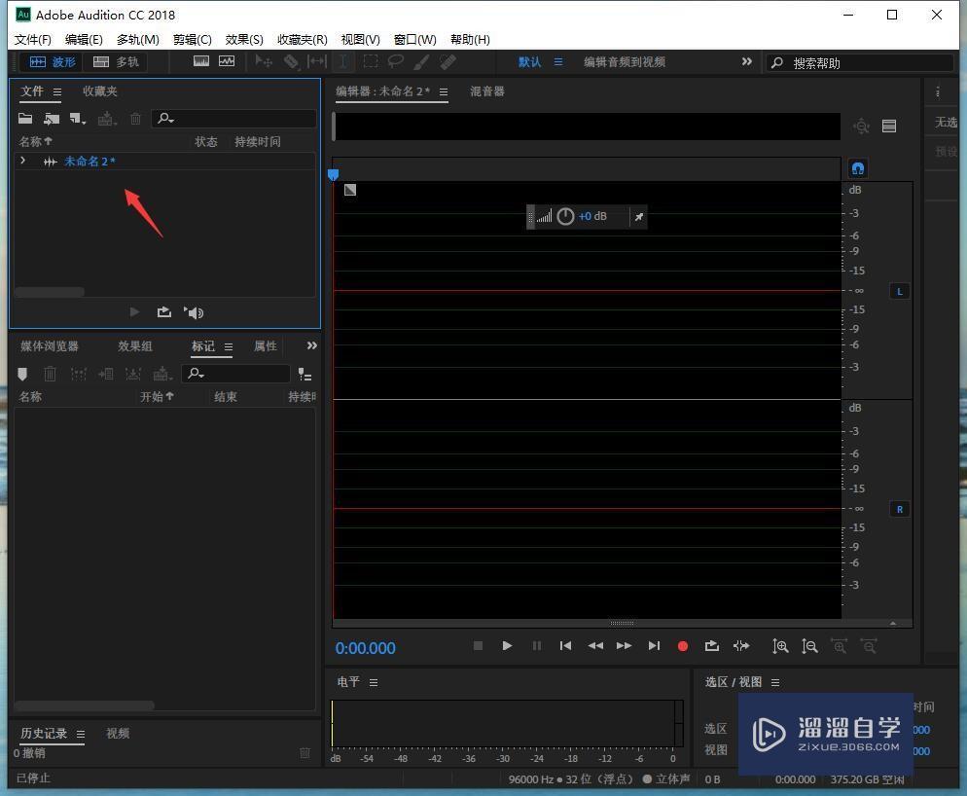
Task: Toggle right channel R button
Action: click(899, 509)
